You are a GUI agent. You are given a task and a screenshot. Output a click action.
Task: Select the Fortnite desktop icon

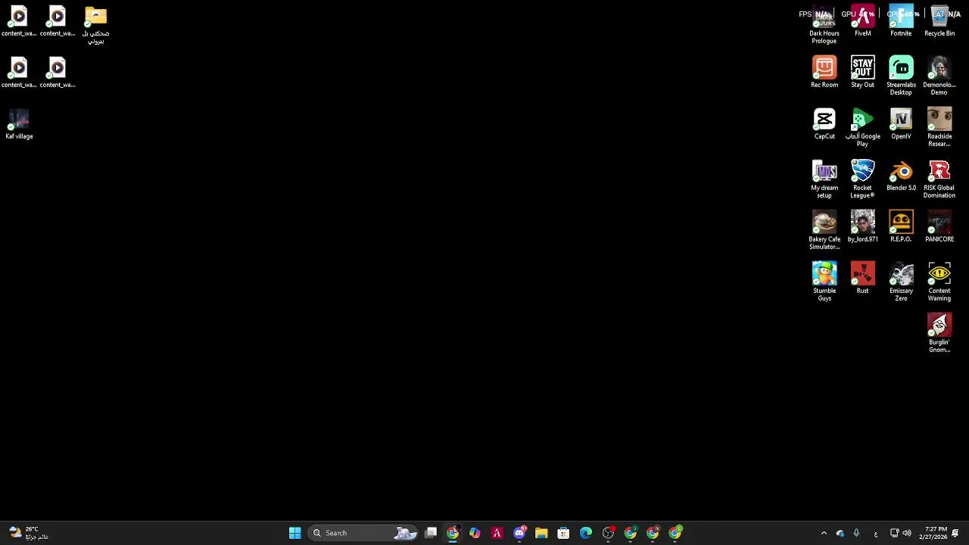(x=901, y=21)
